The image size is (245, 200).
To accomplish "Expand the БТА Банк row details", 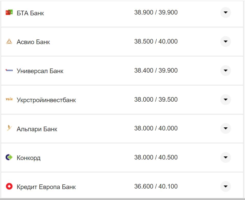I will (225, 12).
